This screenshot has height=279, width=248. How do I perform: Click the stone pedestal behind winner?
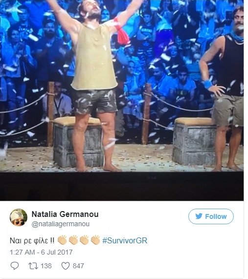click(x=78, y=142)
